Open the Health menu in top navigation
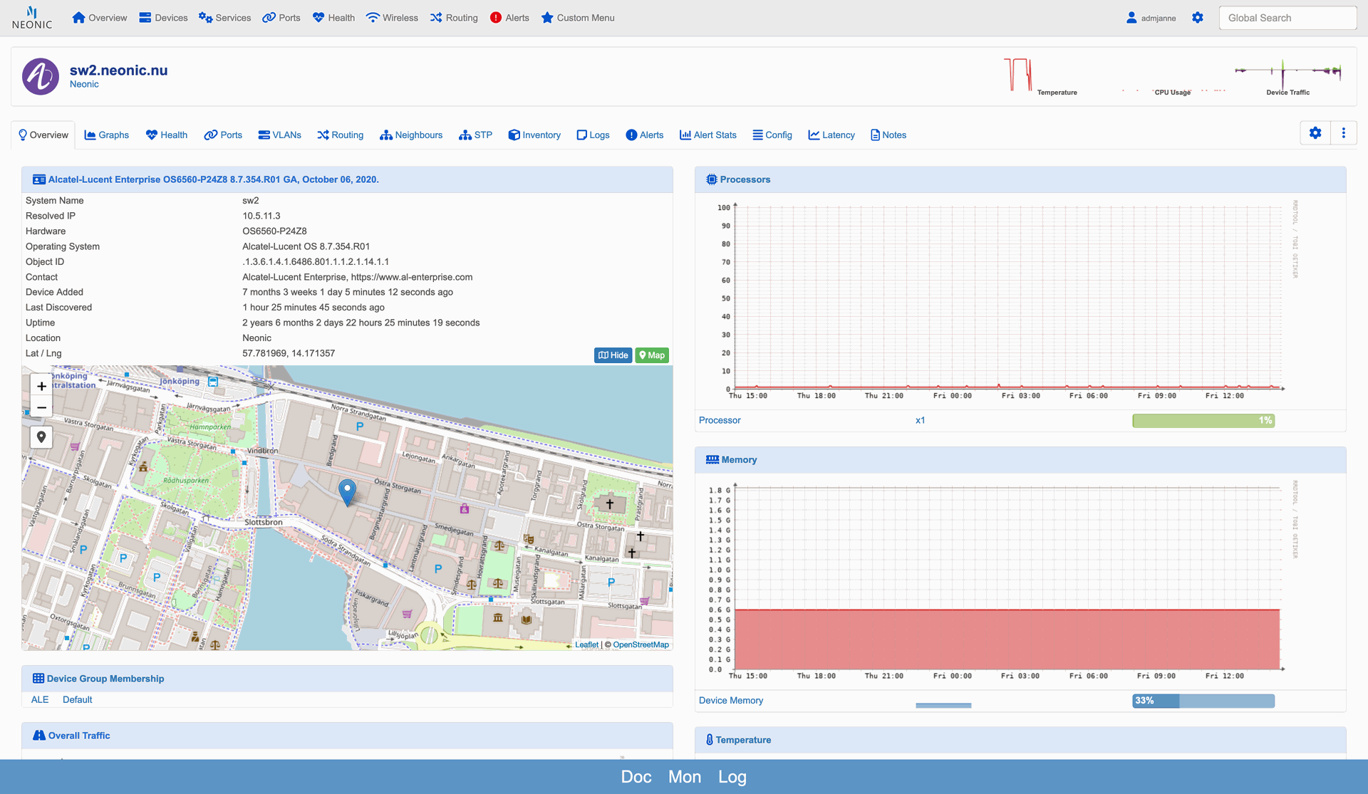This screenshot has width=1368, height=794. pos(333,18)
